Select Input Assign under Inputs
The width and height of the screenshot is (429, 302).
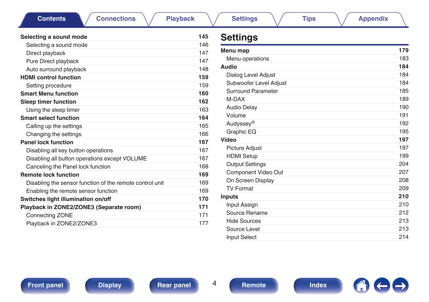[242, 205]
